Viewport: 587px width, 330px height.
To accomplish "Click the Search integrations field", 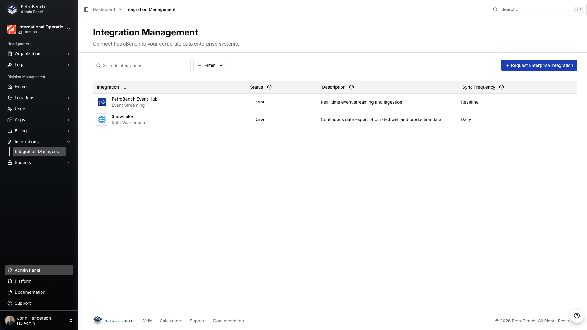I will point(142,65).
